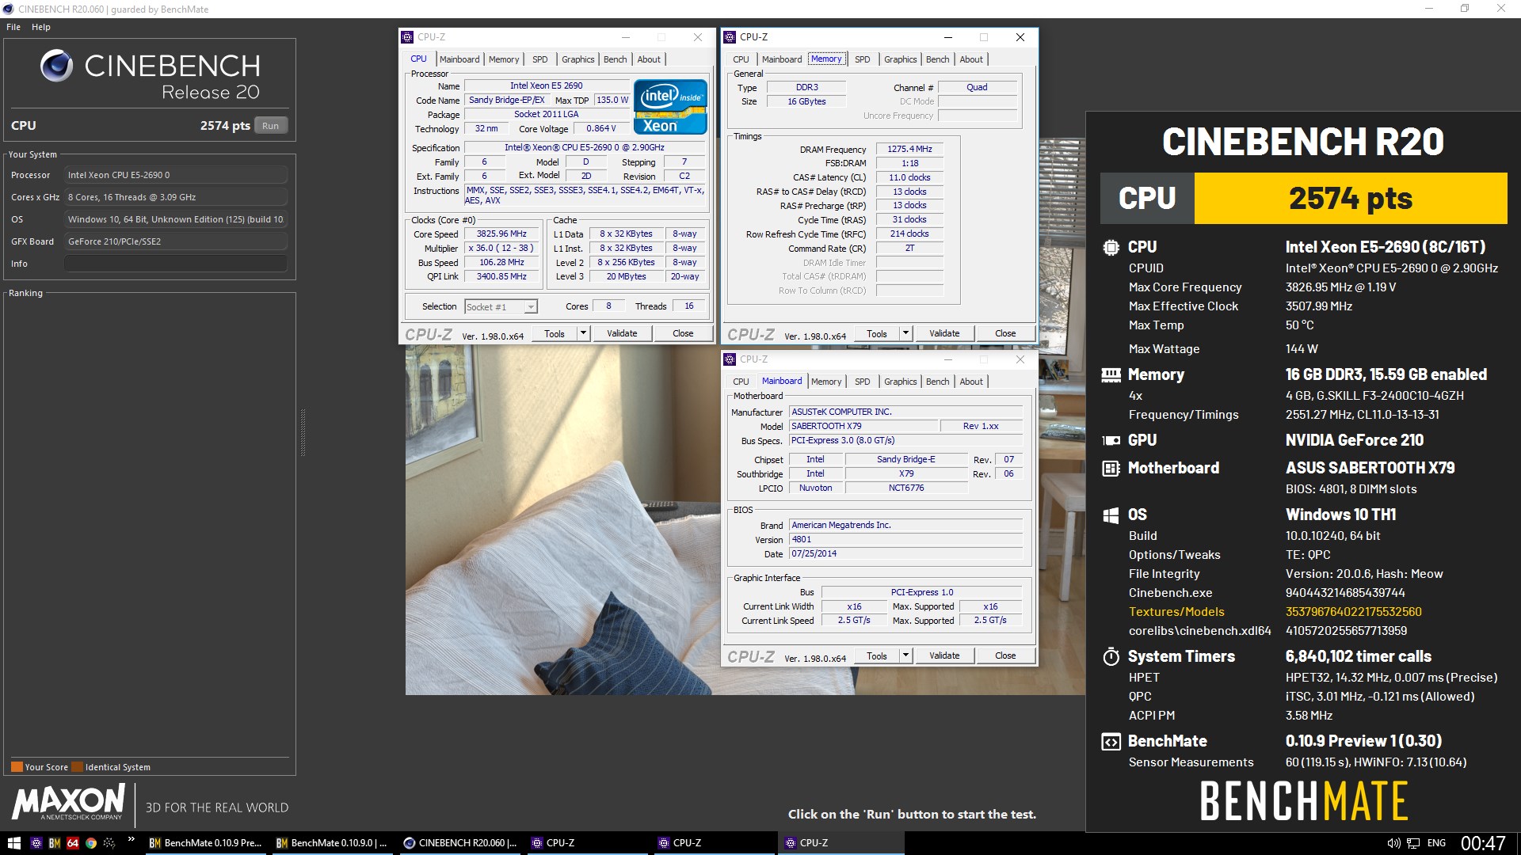The image size is (1521, 855).
Task: Start the CPU test with Run button
Action: click(271, 126)
